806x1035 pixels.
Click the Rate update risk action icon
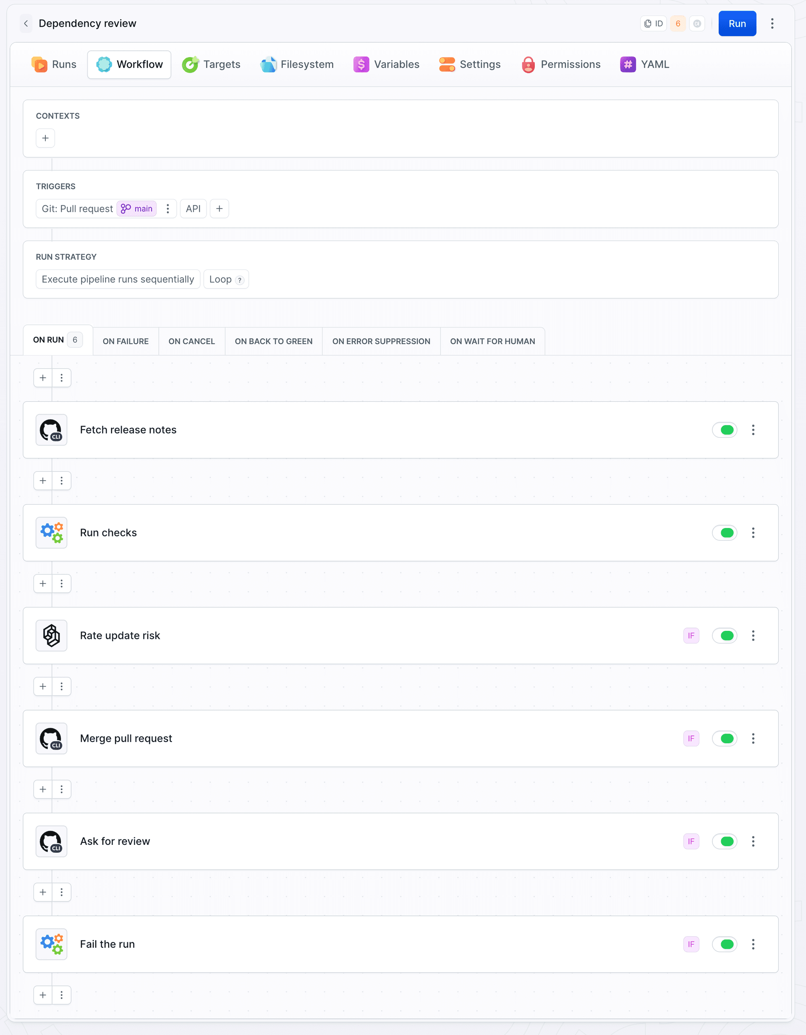tap(52, 636)
